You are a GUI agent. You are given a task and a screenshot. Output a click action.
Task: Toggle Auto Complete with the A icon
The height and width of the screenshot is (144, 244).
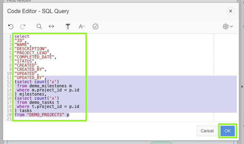point(82,26)
